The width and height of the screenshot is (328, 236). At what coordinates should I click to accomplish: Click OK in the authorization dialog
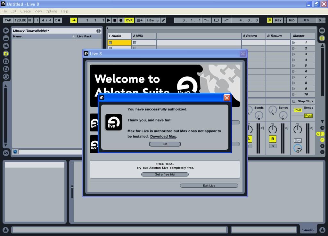(165, 144)
